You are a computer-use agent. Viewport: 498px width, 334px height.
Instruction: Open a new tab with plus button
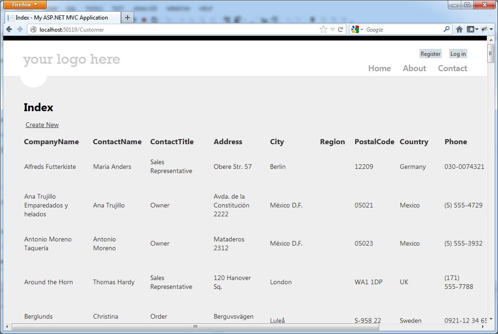127,18
